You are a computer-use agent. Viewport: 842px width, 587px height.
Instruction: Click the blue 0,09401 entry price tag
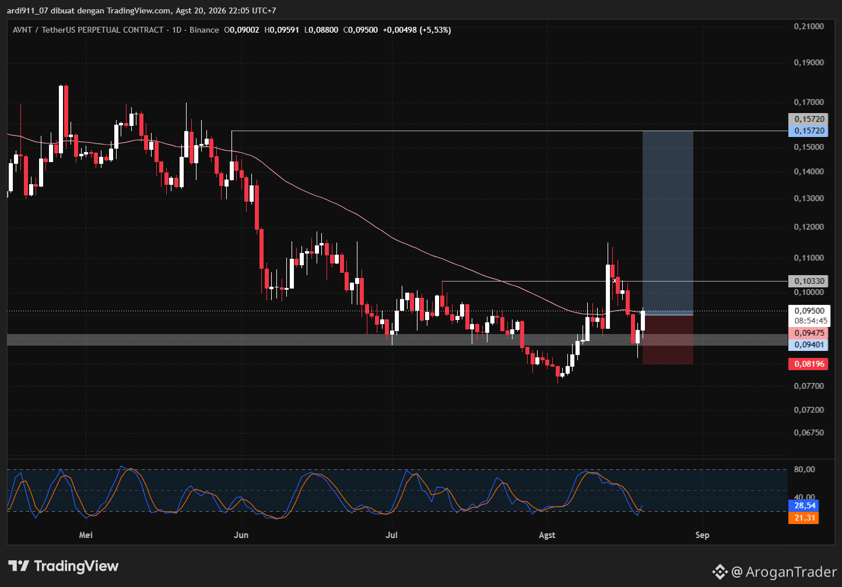tap(808, 345)
